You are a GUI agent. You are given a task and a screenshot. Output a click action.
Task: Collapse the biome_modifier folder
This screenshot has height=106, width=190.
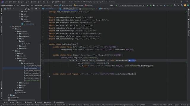[x=20, y=63]
